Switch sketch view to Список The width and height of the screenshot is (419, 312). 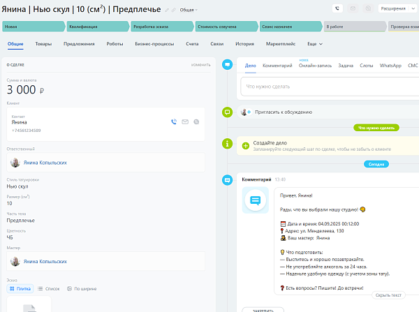[x=49, y=288]
